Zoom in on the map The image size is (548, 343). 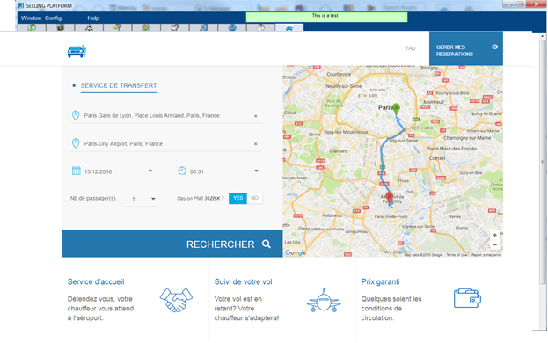click(494, 235)
